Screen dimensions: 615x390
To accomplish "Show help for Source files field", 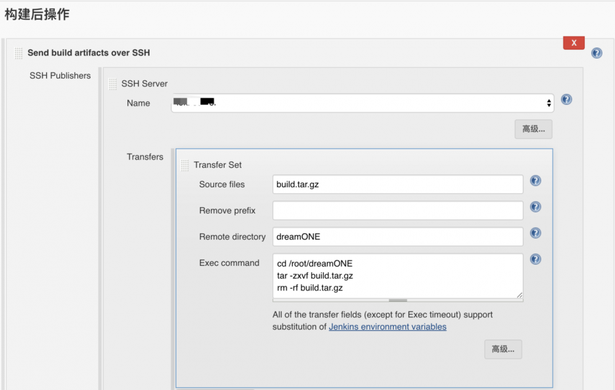I will pyautogui.click(x=536, y=181).
